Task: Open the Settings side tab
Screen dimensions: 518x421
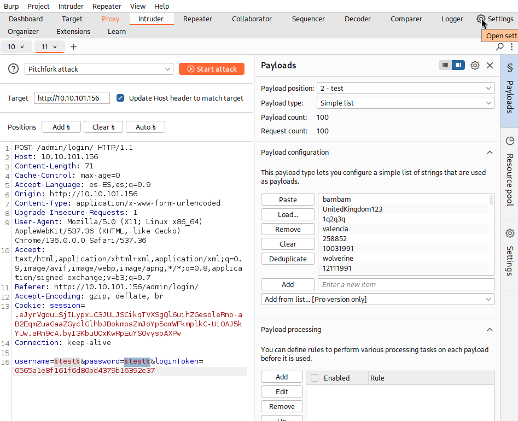Action: (x=509, y=255)
